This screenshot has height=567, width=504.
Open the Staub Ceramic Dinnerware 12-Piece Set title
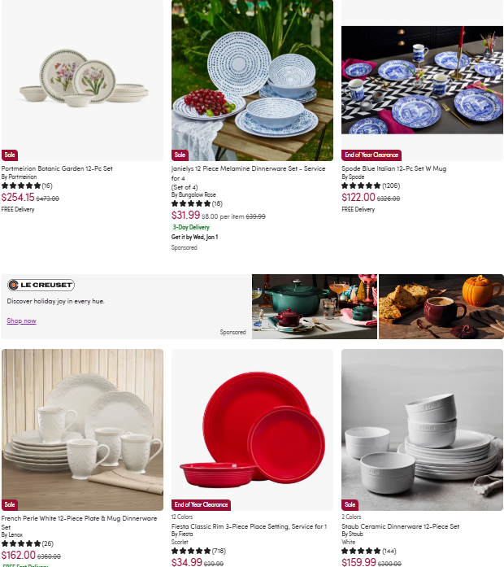pyautogui.click(x=400, y=526)
